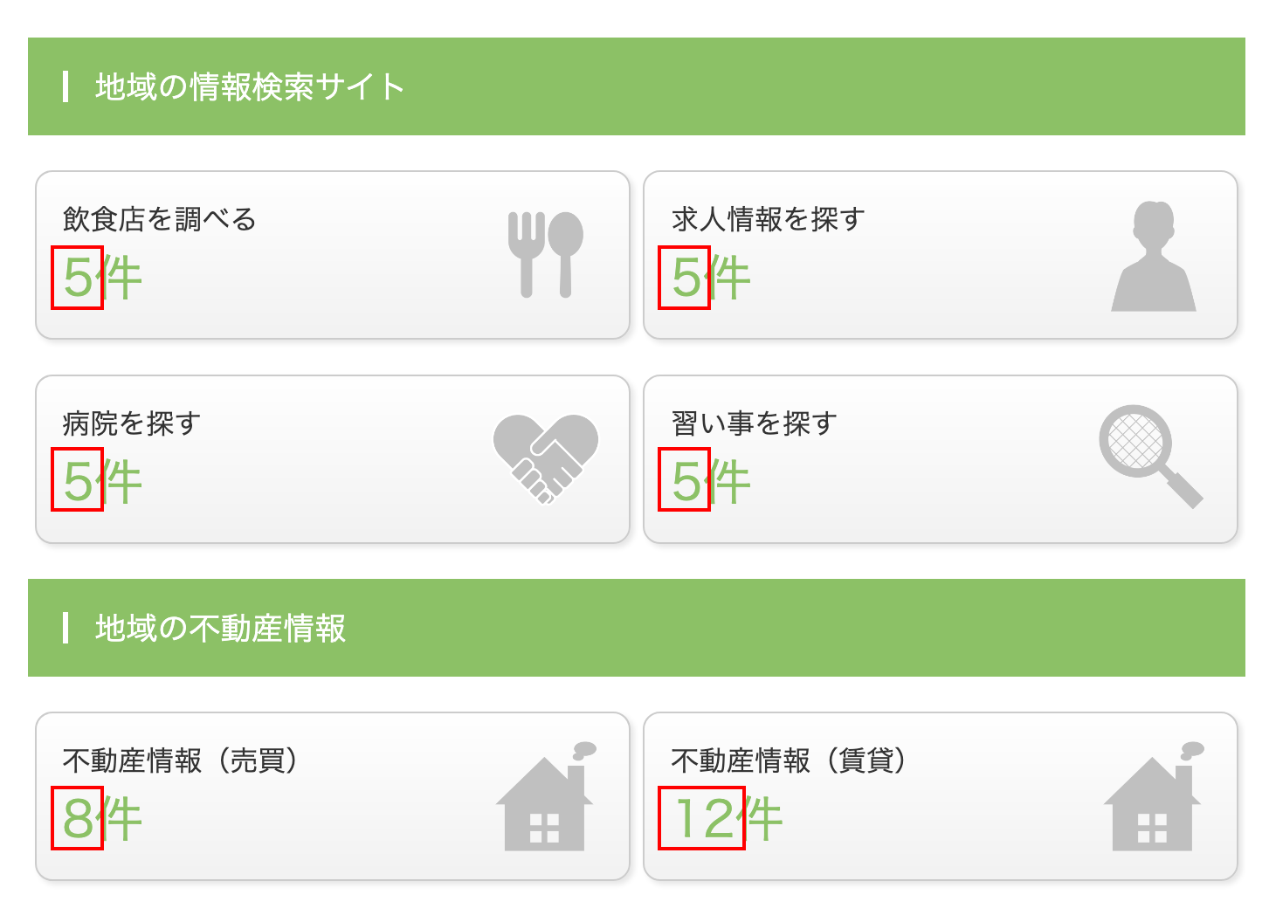The height and width of the screenshot is (922, 1269).
Task: Click the fork and spoon restaurant icon
Action: [546, 255]
